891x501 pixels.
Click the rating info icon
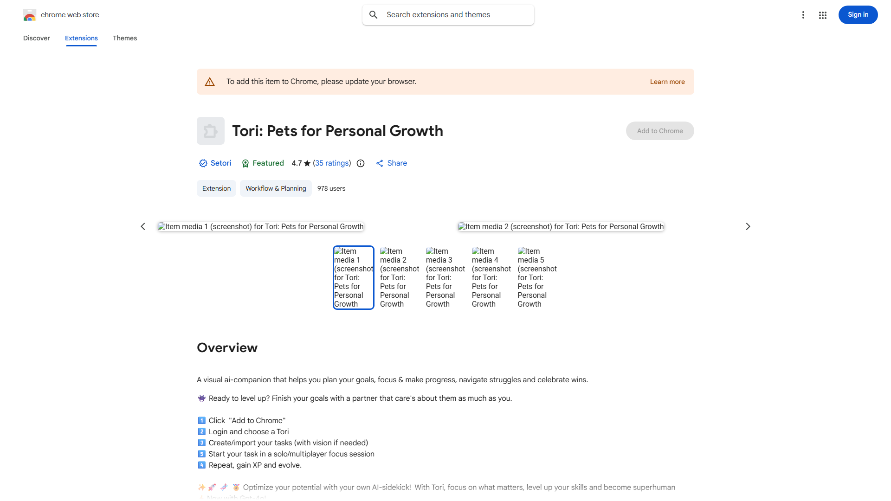[x=361, y=163]
